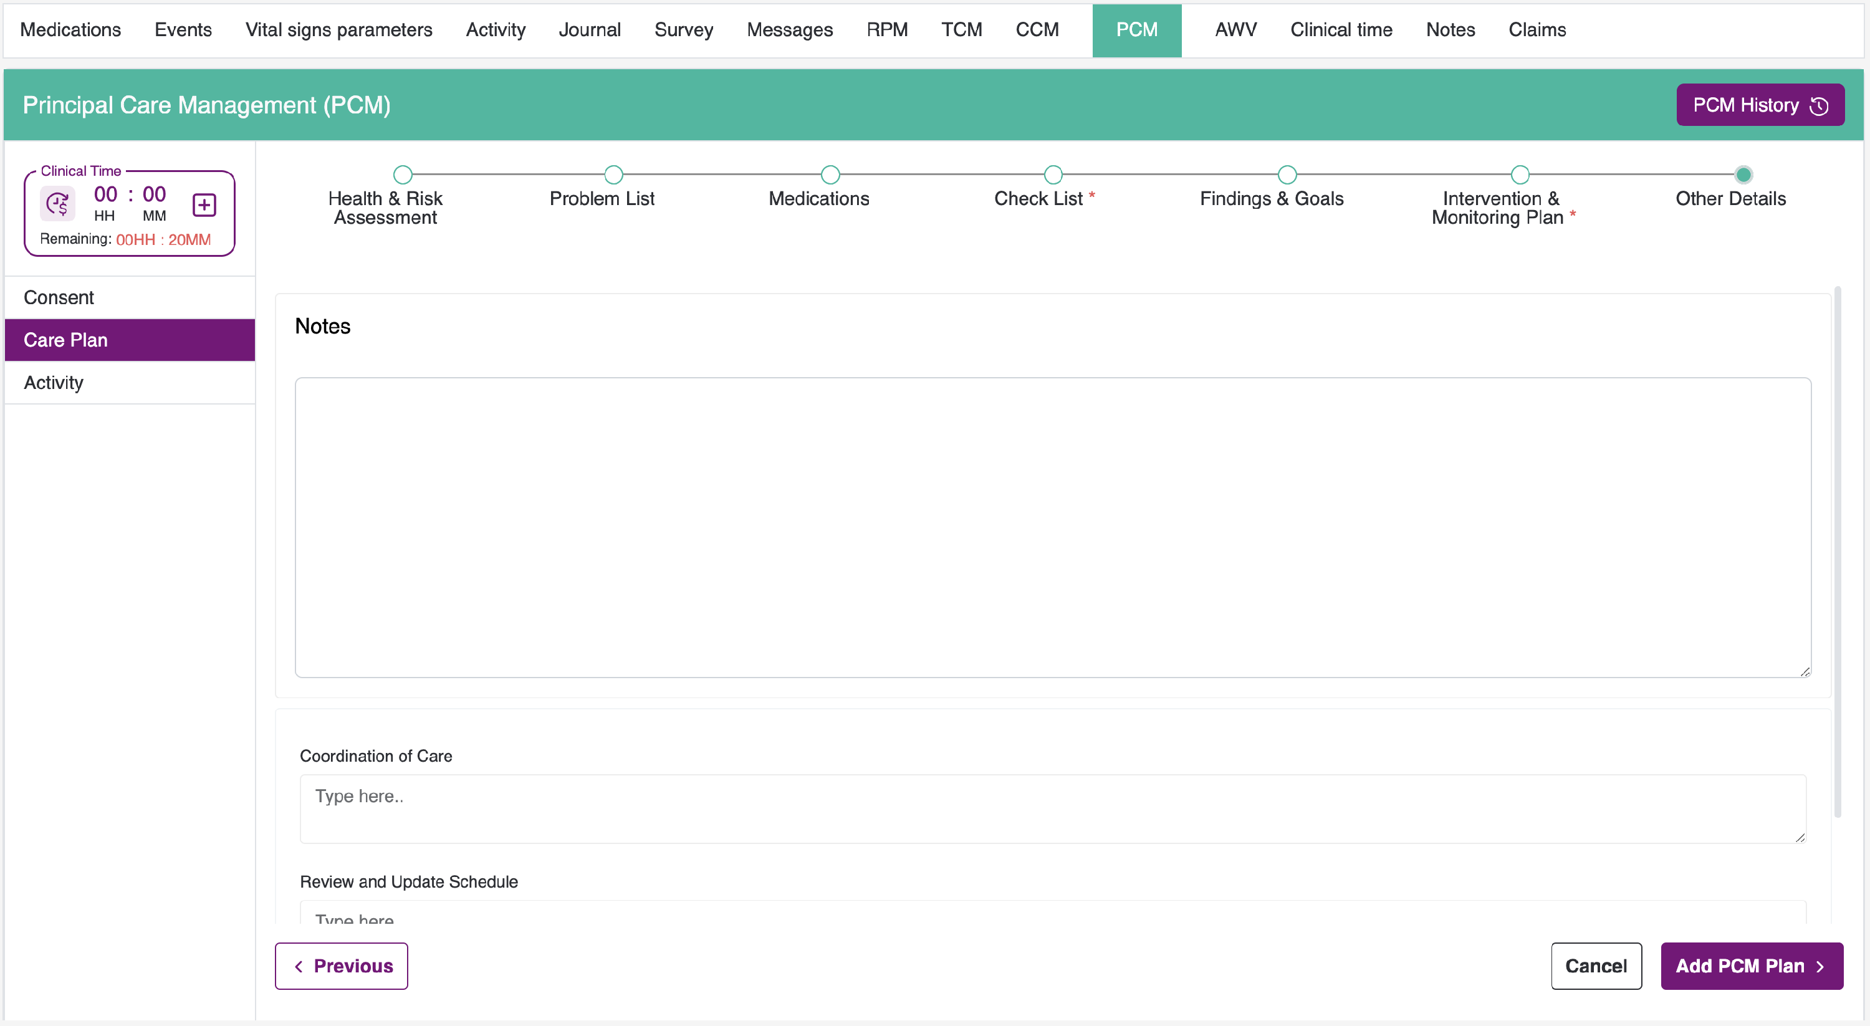The height and width of the screenshot is (1026, 1870).
Task: Click the clinical time clock icon
Action: [x=57, y=204]
